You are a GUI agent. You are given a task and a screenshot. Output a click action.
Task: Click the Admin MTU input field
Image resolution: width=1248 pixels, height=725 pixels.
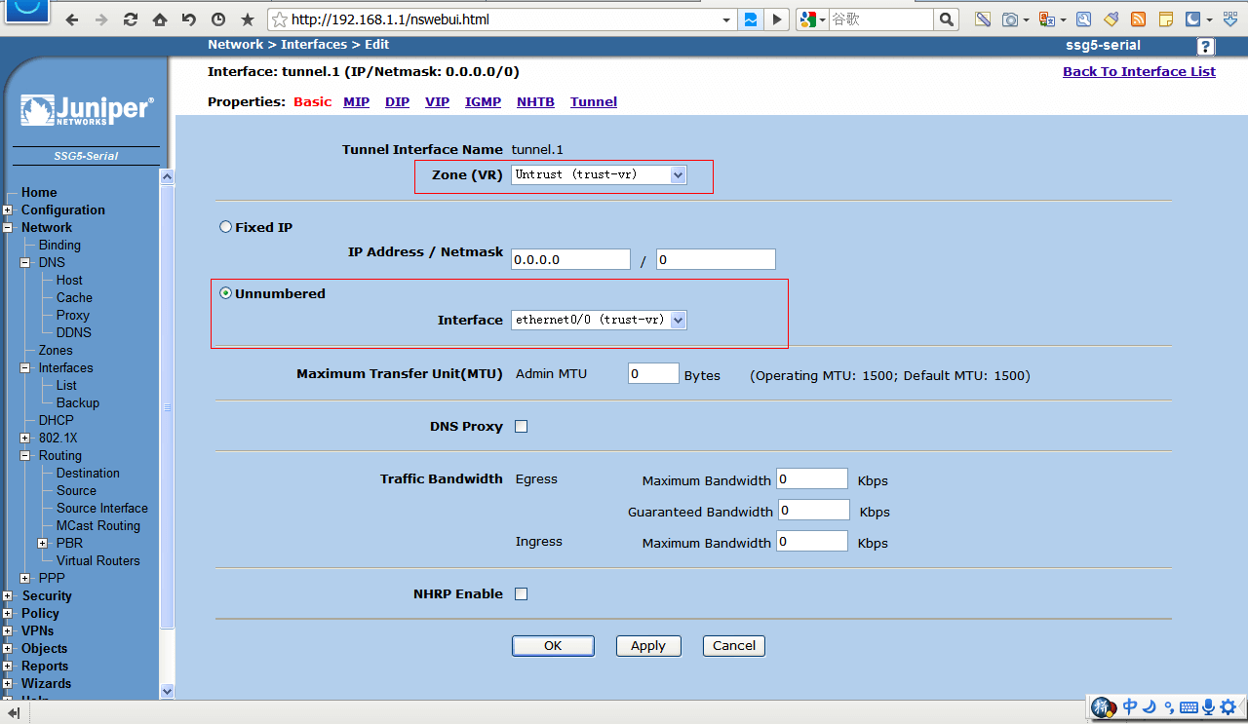(653, 374)
